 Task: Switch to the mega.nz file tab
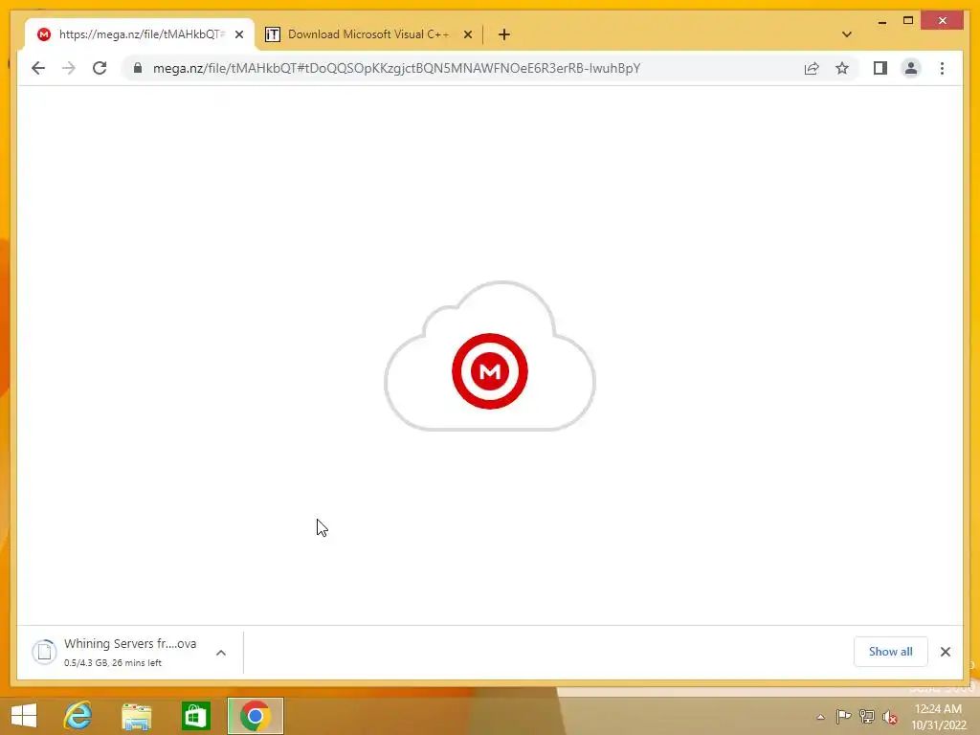point(140,34)
